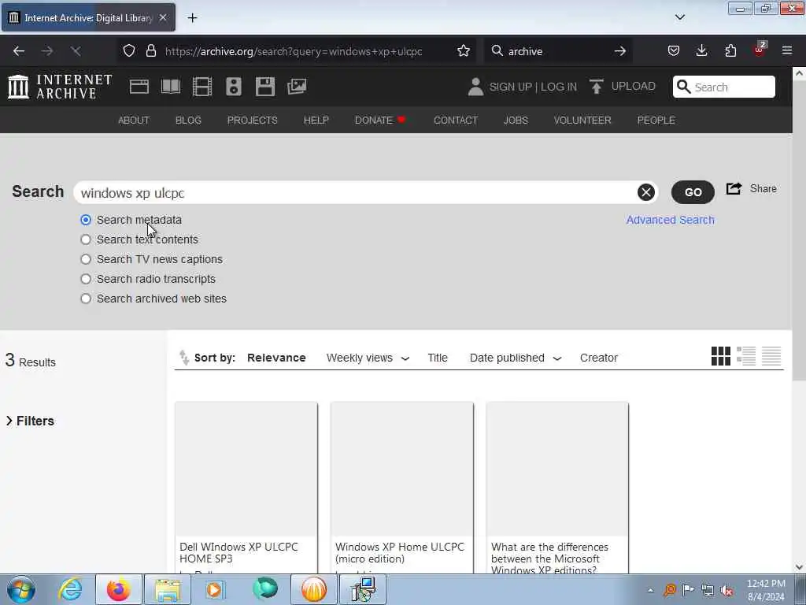Image resolution: width=806 pixels, height=605 pixels.
Task: Go back to the previous page
Action: tap(19, 51)
